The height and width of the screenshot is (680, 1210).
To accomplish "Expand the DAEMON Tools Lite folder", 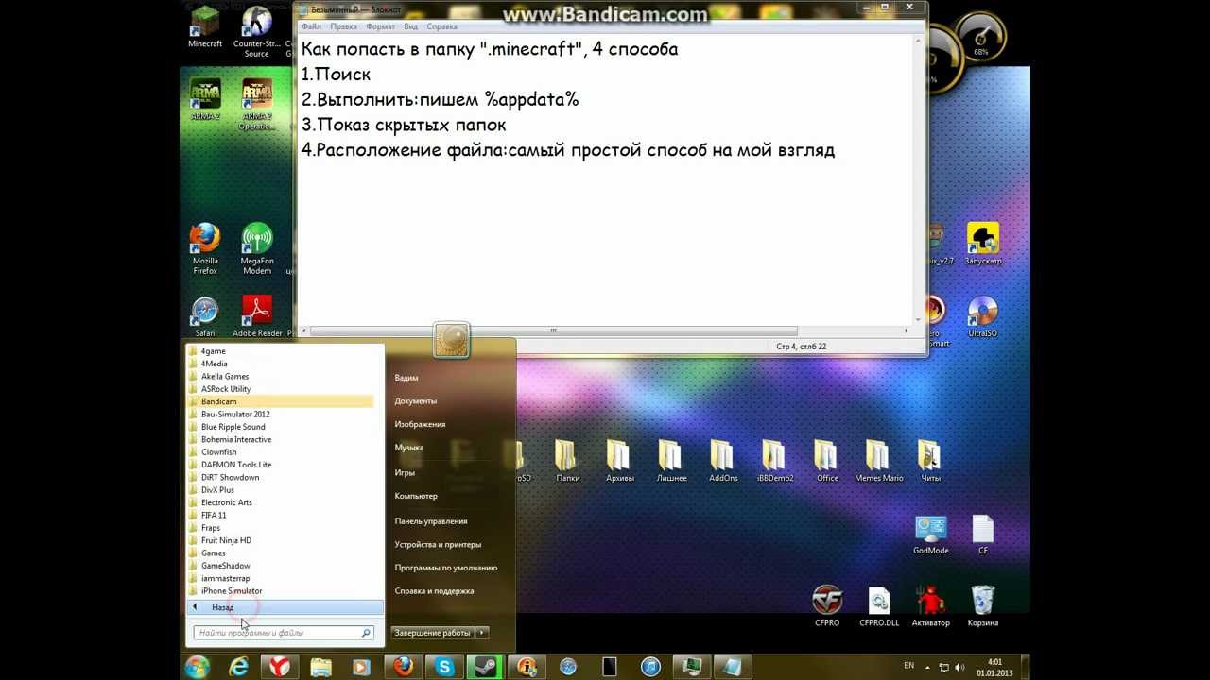I will 281,465.
